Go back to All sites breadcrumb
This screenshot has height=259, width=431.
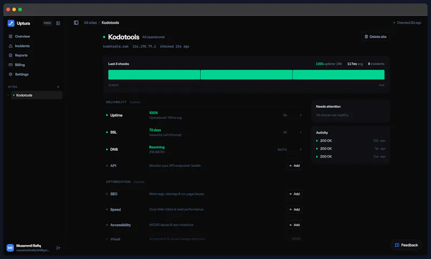(x=90, y=23)
